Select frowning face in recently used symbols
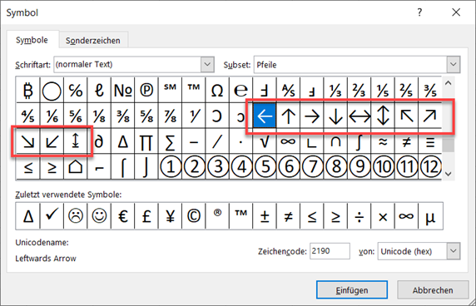This screenshot has height=306, width=476. coord(75,216)
